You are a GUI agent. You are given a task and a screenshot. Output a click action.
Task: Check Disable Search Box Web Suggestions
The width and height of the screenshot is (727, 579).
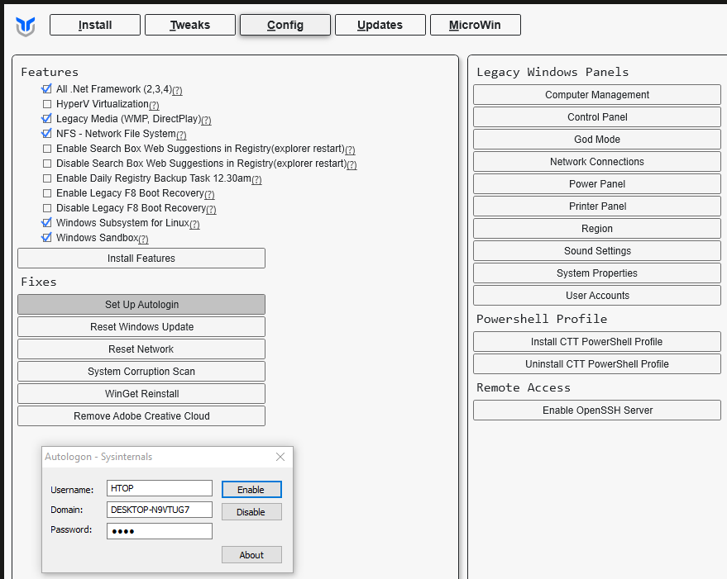(x=47, y=163)
